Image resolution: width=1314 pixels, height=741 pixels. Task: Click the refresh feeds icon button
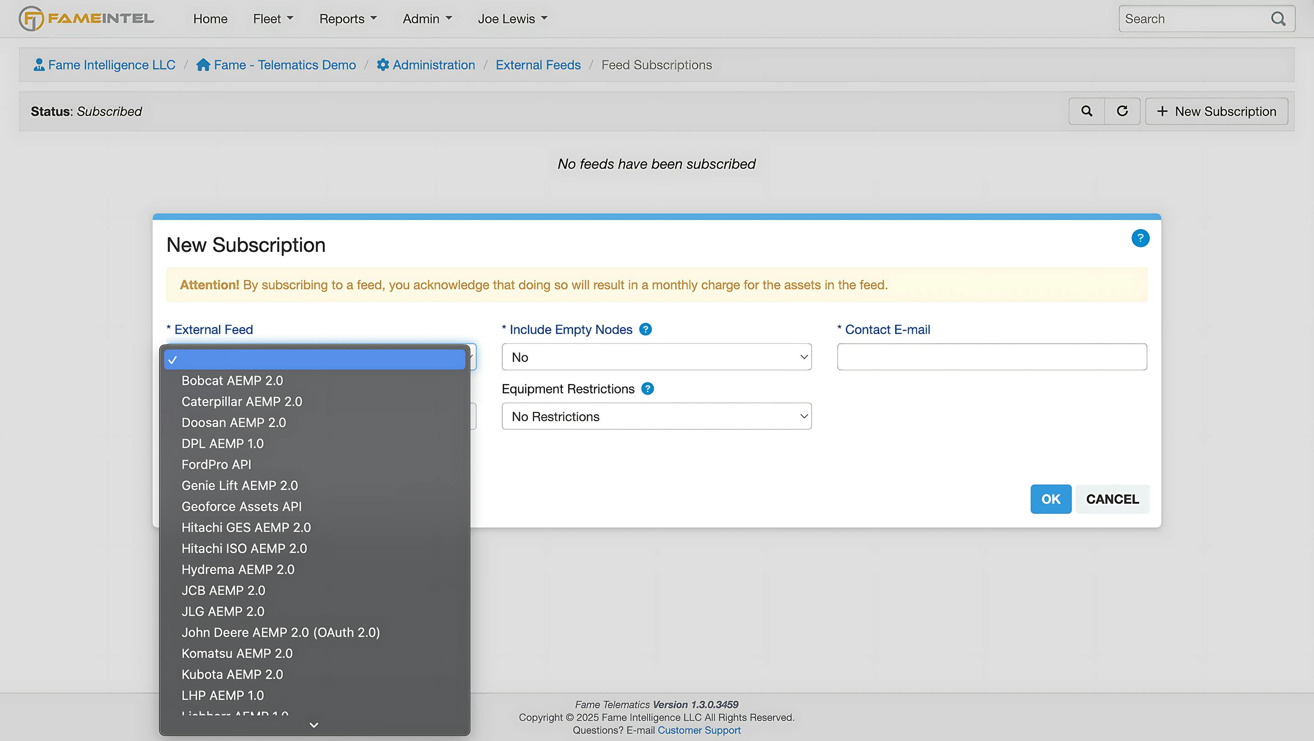(x=1122, y=111)
